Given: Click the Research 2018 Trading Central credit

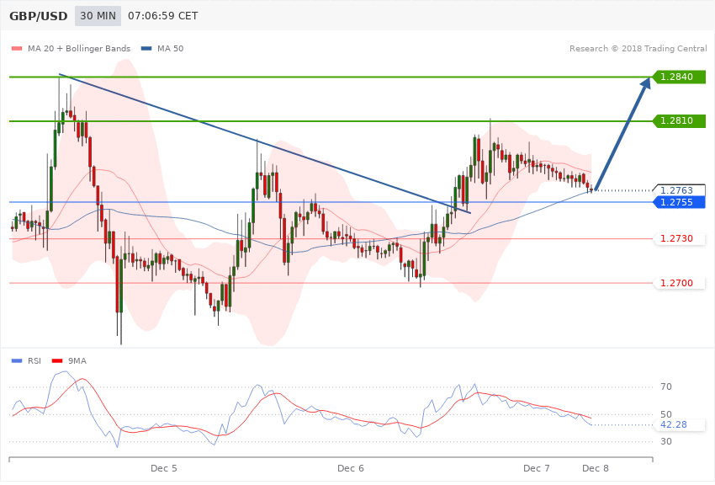Looking at the screenshot, I should coord(638,48).
